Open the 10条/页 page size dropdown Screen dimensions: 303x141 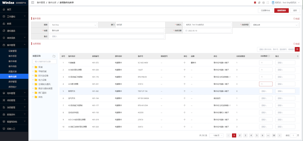(x=216, y=135)
